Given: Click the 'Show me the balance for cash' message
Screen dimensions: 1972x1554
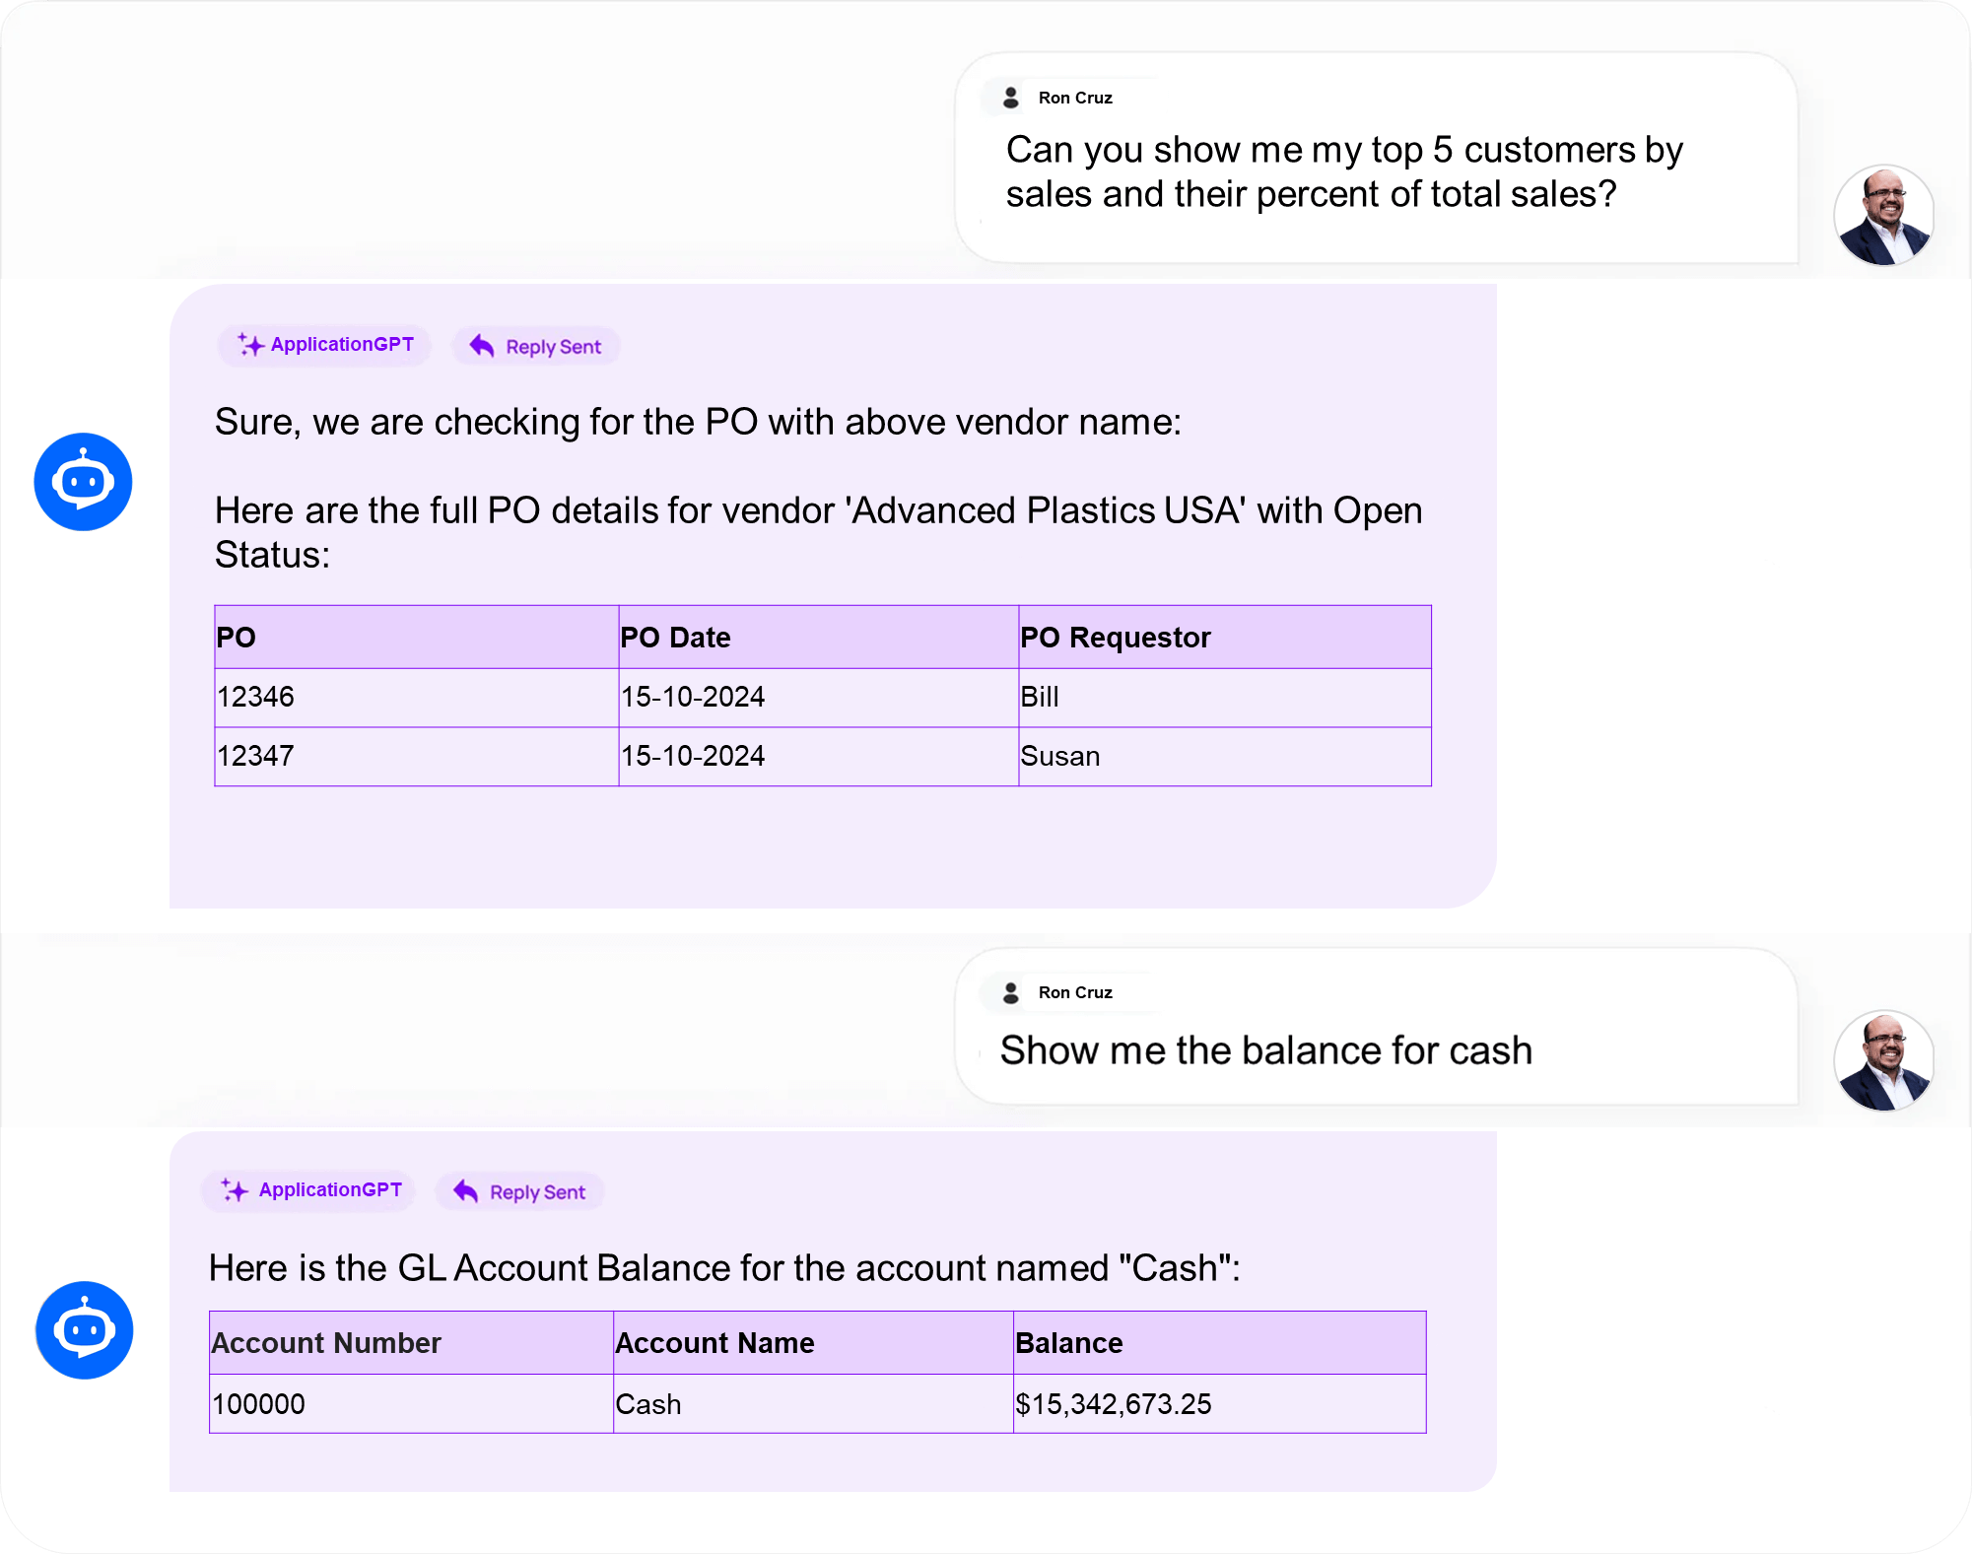Looking at the screenshot, I should tap(1265, 1050).
